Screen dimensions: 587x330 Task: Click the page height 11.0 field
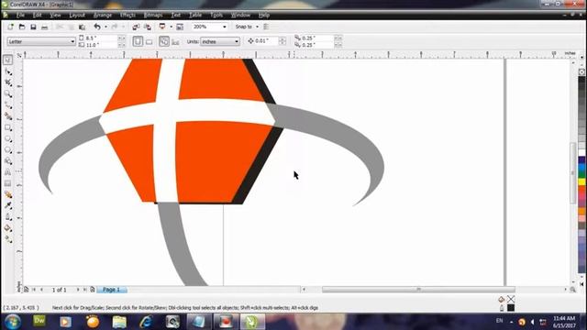[101, 45]
